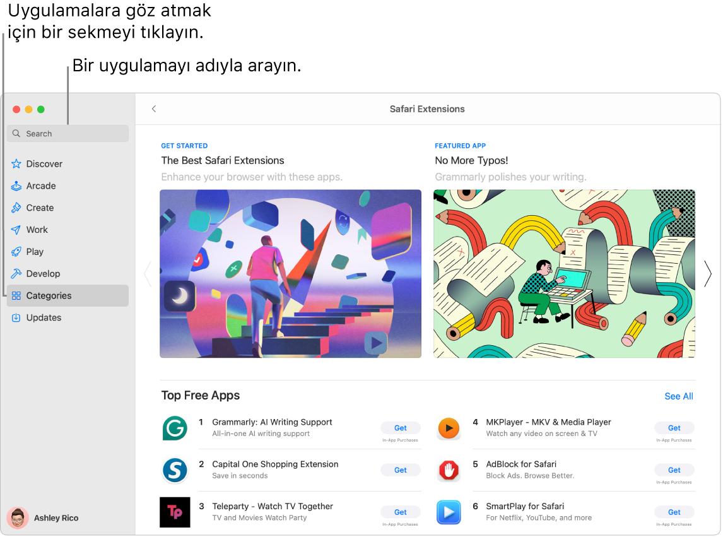Select the Categories tab label

(49, 296)
